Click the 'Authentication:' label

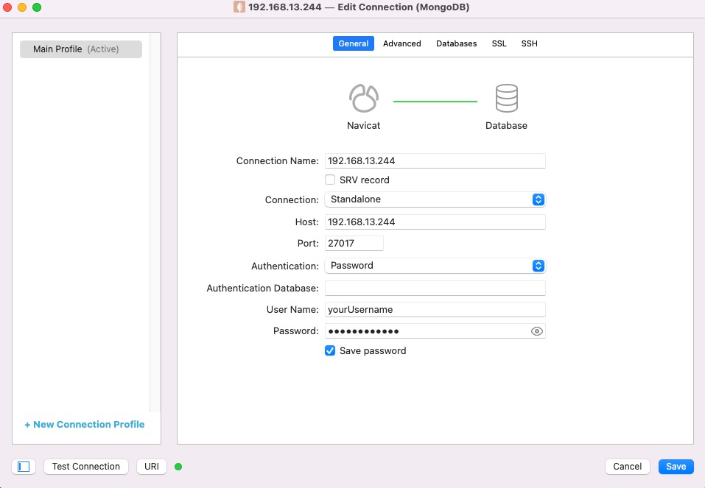(x=285, y=266)
